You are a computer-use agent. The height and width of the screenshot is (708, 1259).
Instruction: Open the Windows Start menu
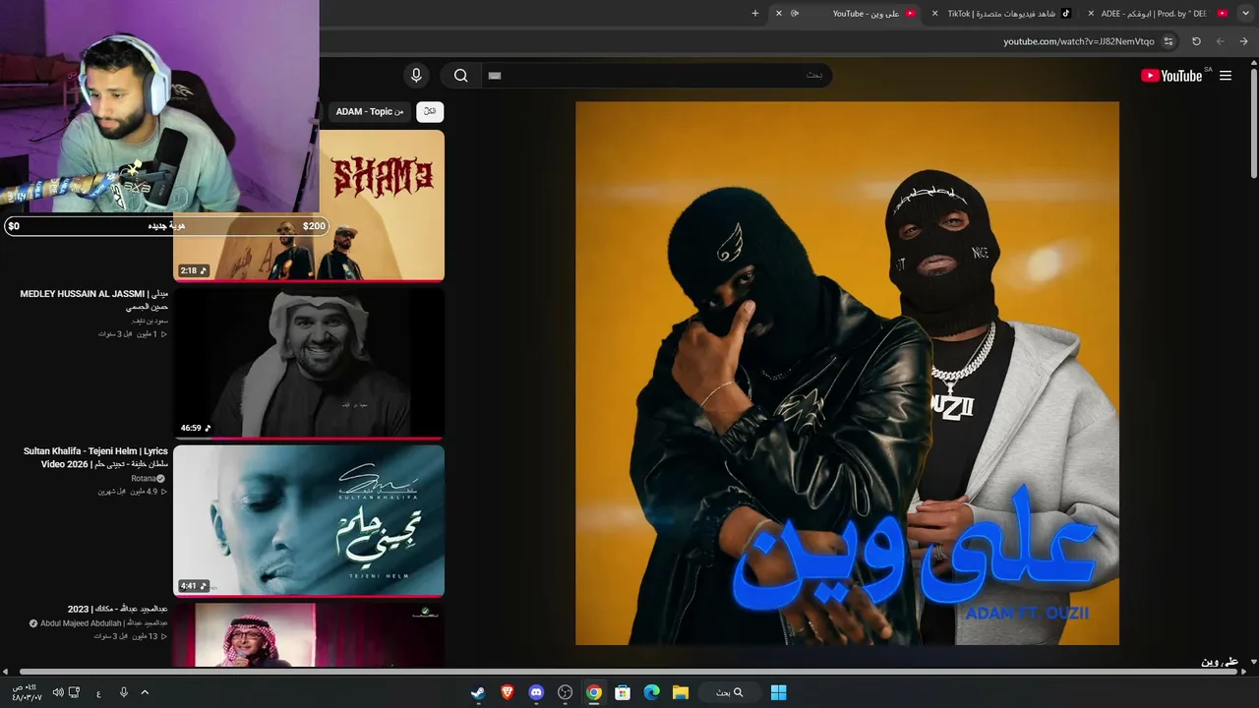(x=778, y=692)
